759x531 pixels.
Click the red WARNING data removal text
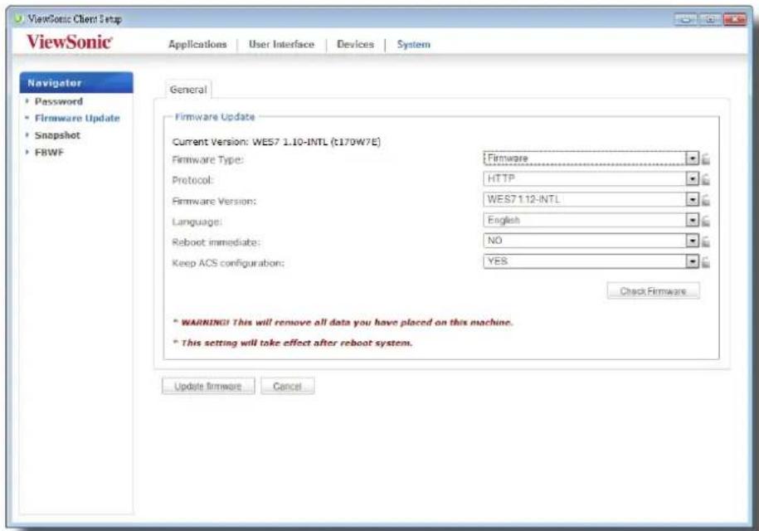click(343, 323)
